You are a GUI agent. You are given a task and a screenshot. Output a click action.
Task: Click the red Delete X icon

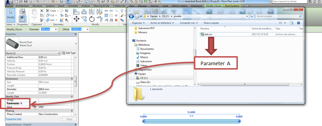[x=116, y=20]
